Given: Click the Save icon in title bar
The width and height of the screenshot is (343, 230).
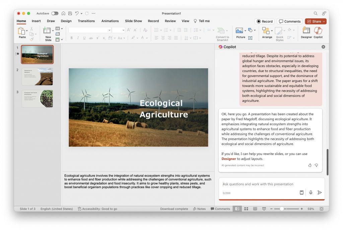Looking at the screenshot, I should click(x=70, y=13).
